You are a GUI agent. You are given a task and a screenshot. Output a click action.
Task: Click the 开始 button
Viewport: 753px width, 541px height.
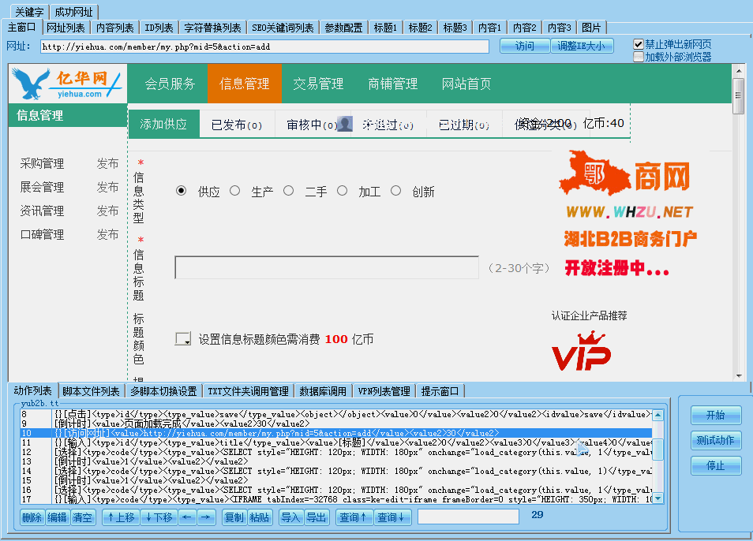coord(716,415)
